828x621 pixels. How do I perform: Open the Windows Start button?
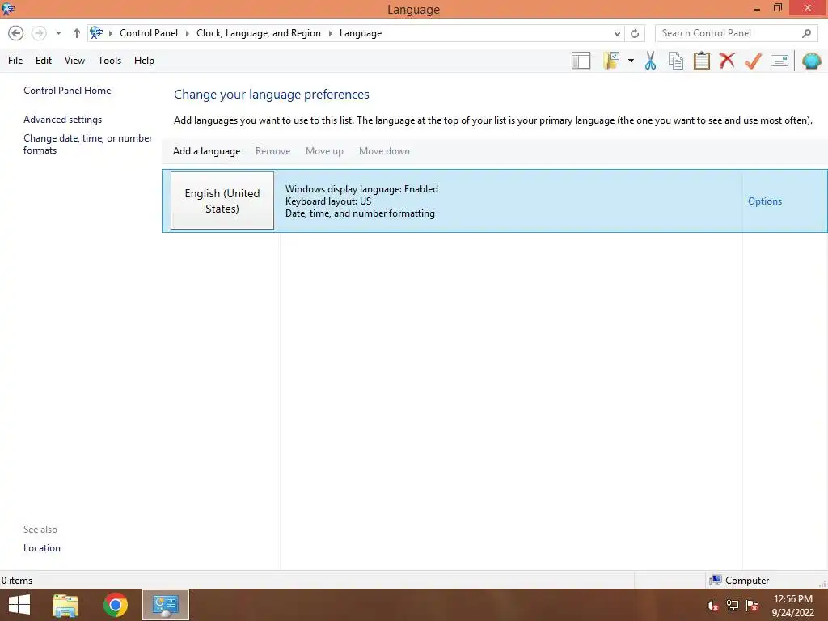(19, 605)
